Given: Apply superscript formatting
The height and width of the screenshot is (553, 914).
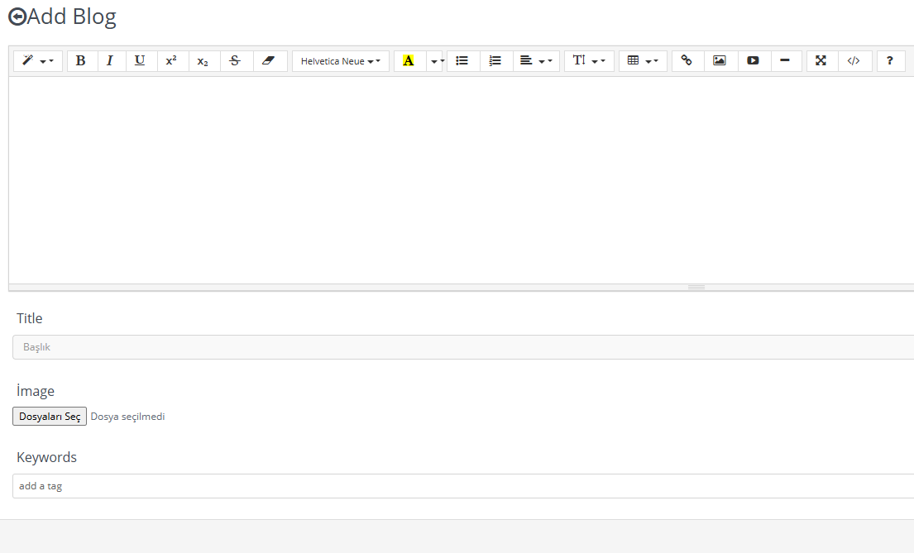Looking at the screenshot, I should 171,61.
